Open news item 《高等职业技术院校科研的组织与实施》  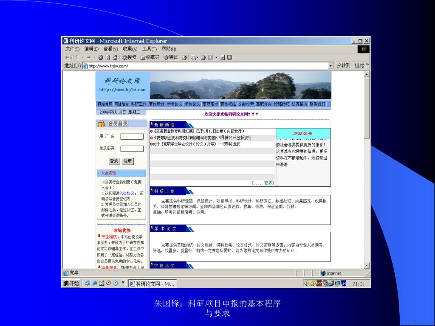click(x=203, y=138)
